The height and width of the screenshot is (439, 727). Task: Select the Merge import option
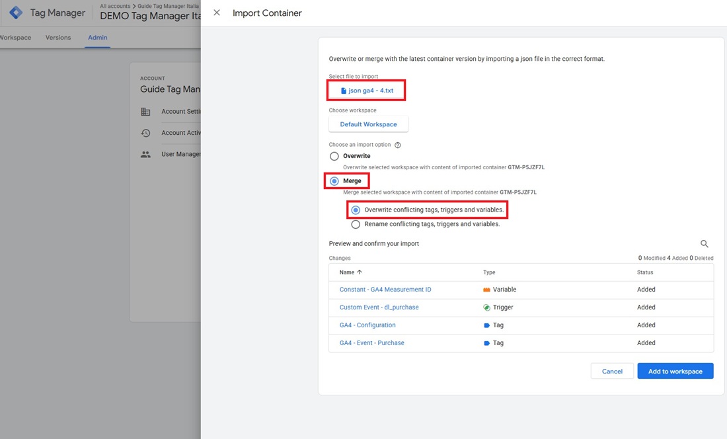point(334,180)
